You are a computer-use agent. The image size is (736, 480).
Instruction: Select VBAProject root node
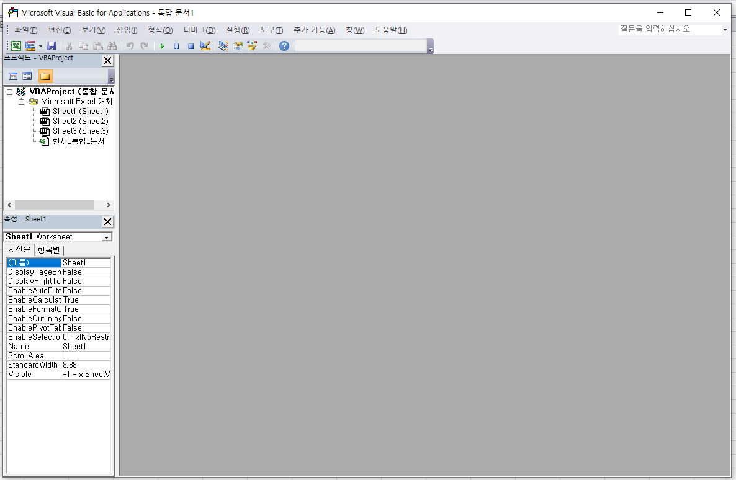click(71, 92)
